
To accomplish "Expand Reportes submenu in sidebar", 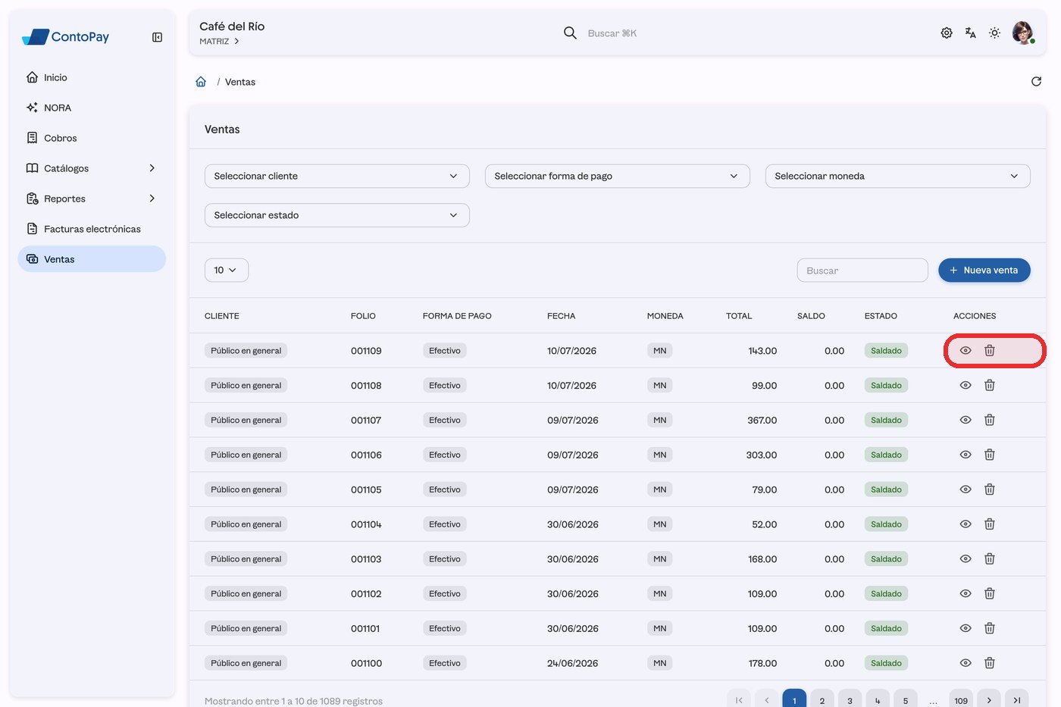I will pos(92,199).
